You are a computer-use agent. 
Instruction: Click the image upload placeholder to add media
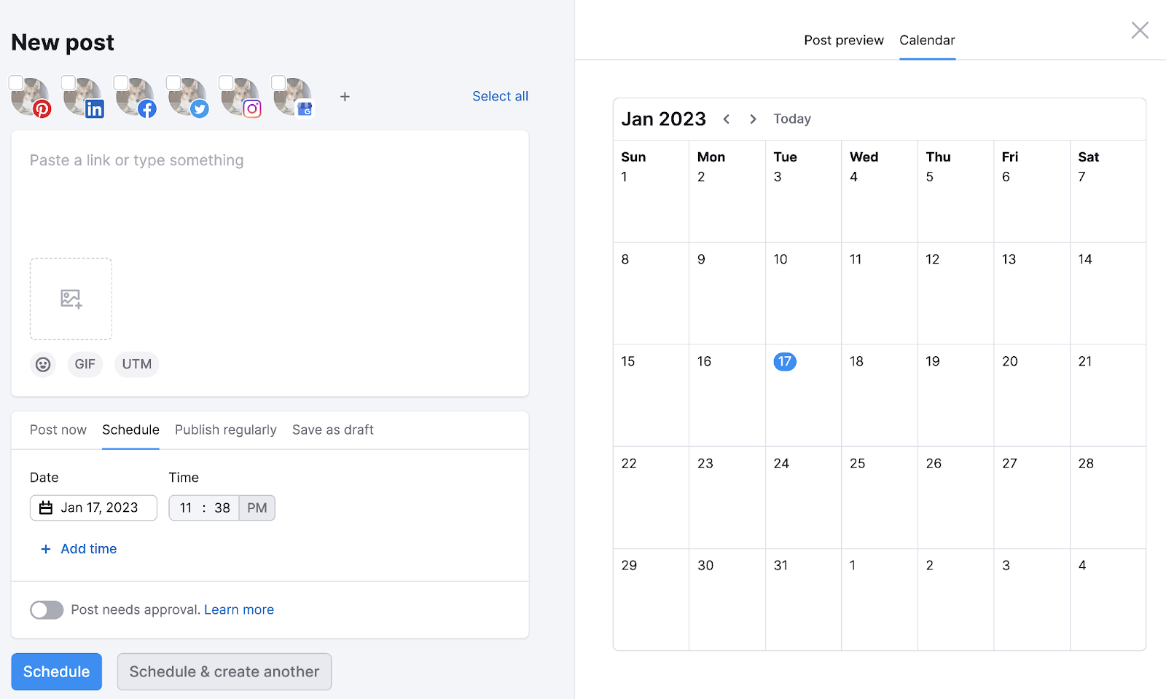(71, 299)
